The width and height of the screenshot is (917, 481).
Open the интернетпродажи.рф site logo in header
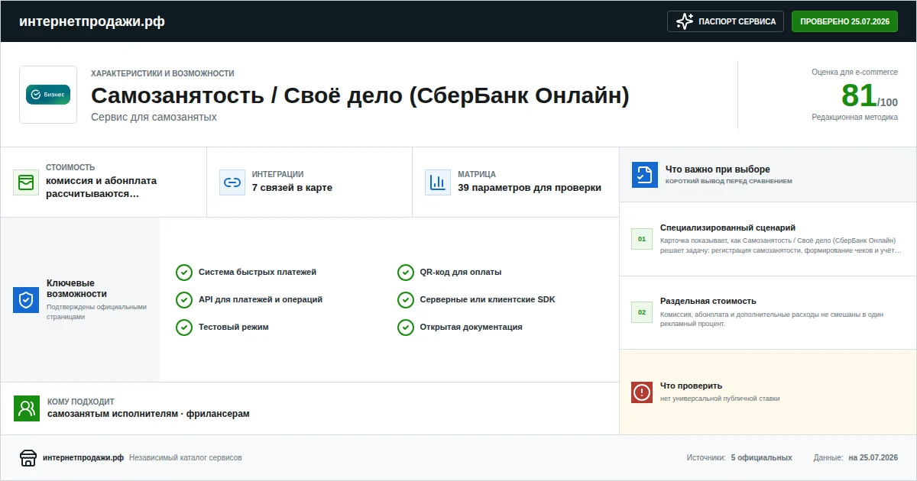92,21
